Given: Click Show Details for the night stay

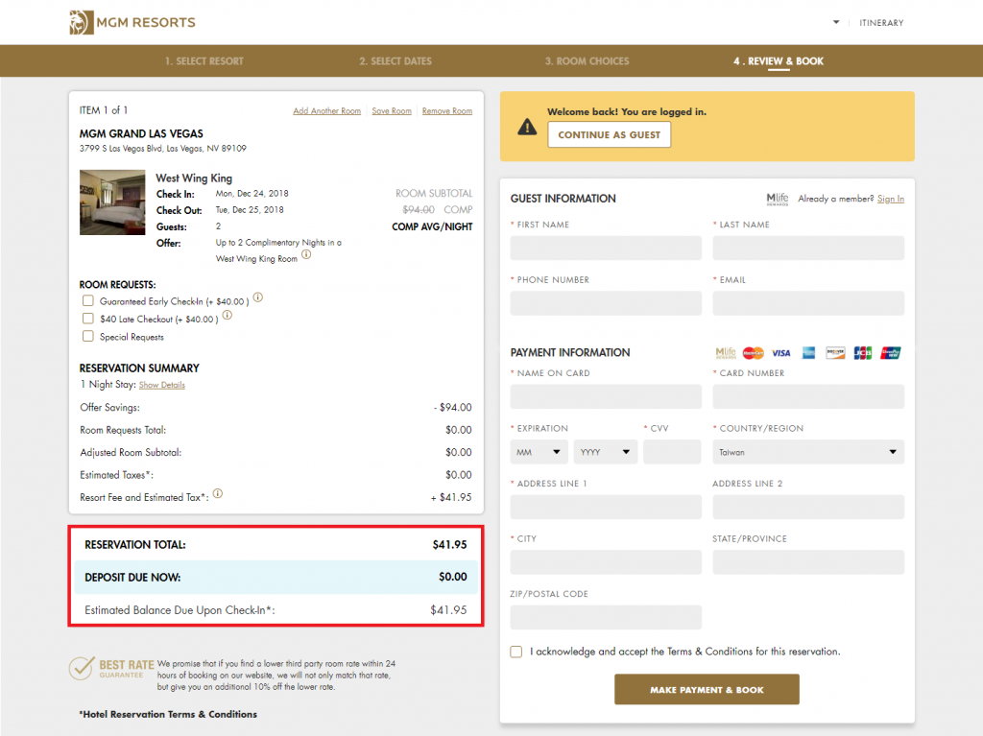Looking at the screenshot, I should (x=161, y=385).
